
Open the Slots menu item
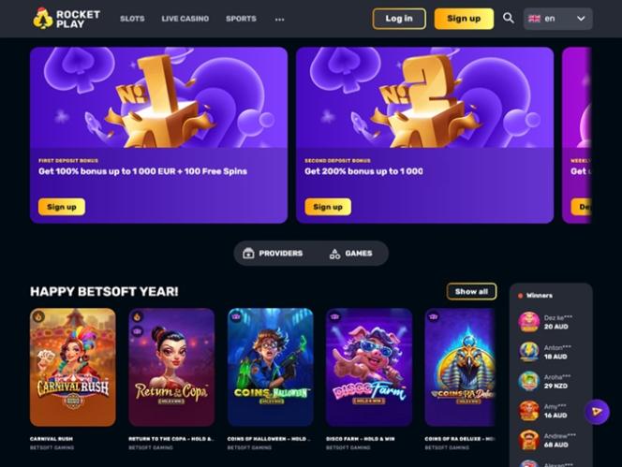(x=132, y=19)
